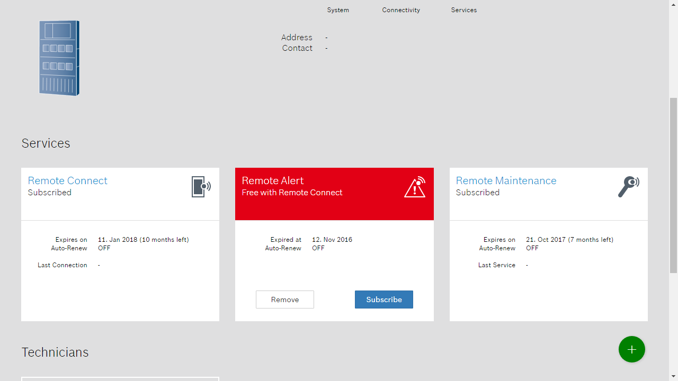Click the Remote Connect expiry date text

143,240
